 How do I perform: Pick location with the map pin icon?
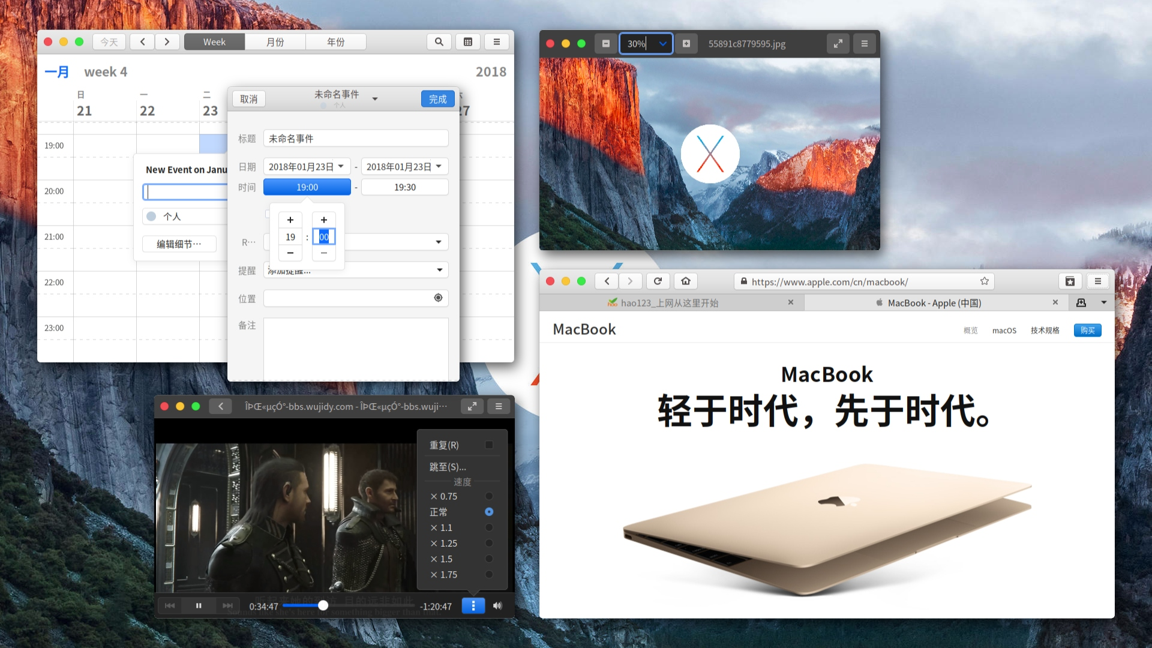coord(437,298)
